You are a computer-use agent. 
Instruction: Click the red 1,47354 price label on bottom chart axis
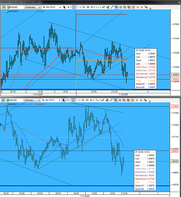174,107
